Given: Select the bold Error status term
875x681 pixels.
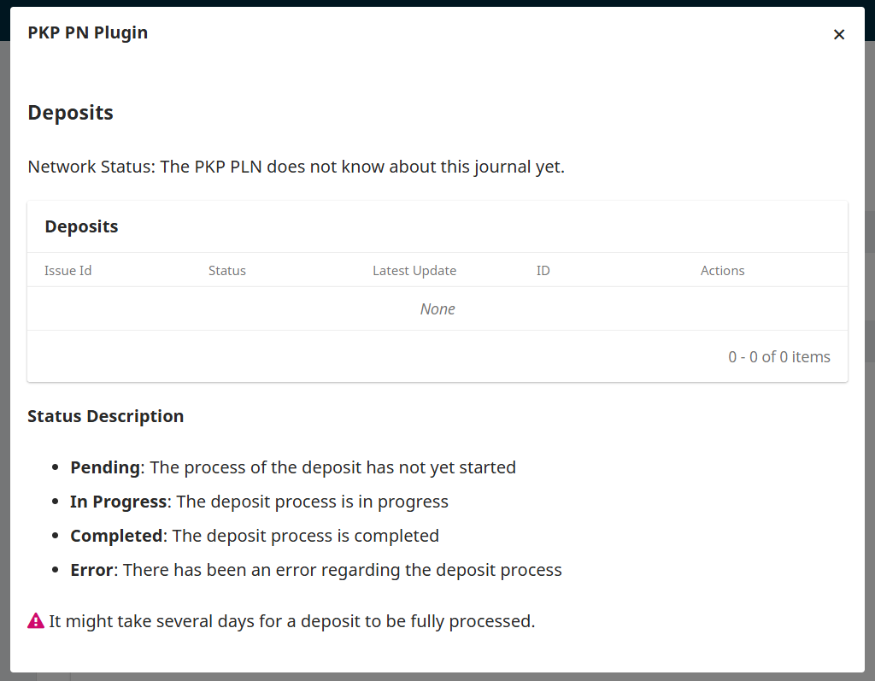Looking at the screenshot, I should (x=91, y=570).
